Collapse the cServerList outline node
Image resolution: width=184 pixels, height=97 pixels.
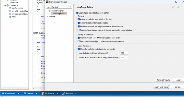[x=5, y=6]
